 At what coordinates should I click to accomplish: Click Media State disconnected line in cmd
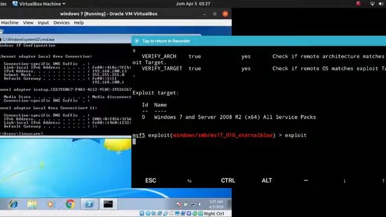68,97
